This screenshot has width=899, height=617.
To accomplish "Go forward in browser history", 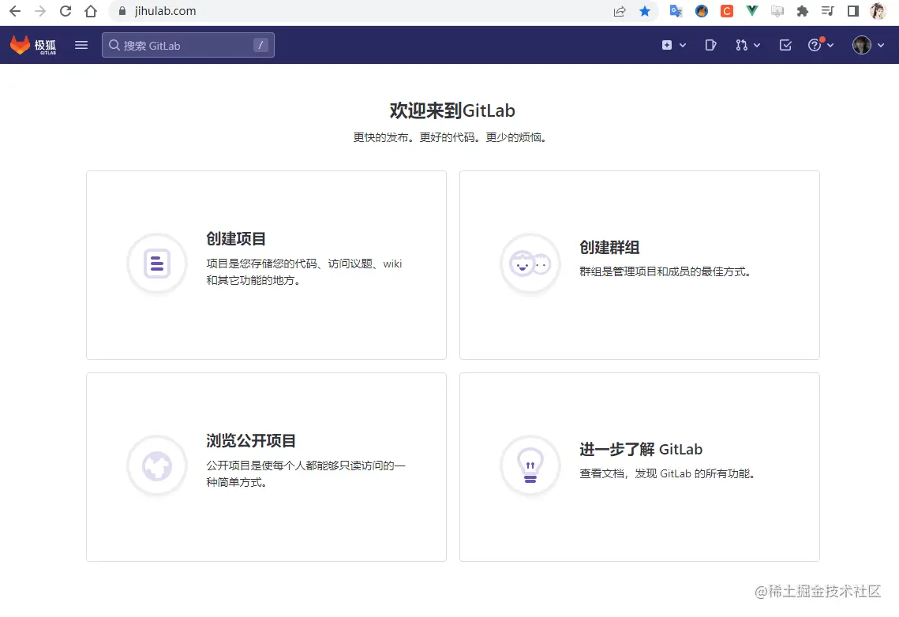I will tap(40, 11).
